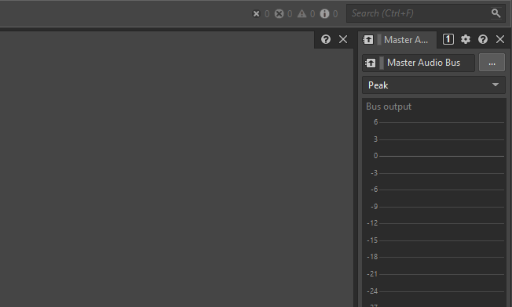
Task: Click the bus icon beside Master Audio Bus
Action: [x=371, y=63]
